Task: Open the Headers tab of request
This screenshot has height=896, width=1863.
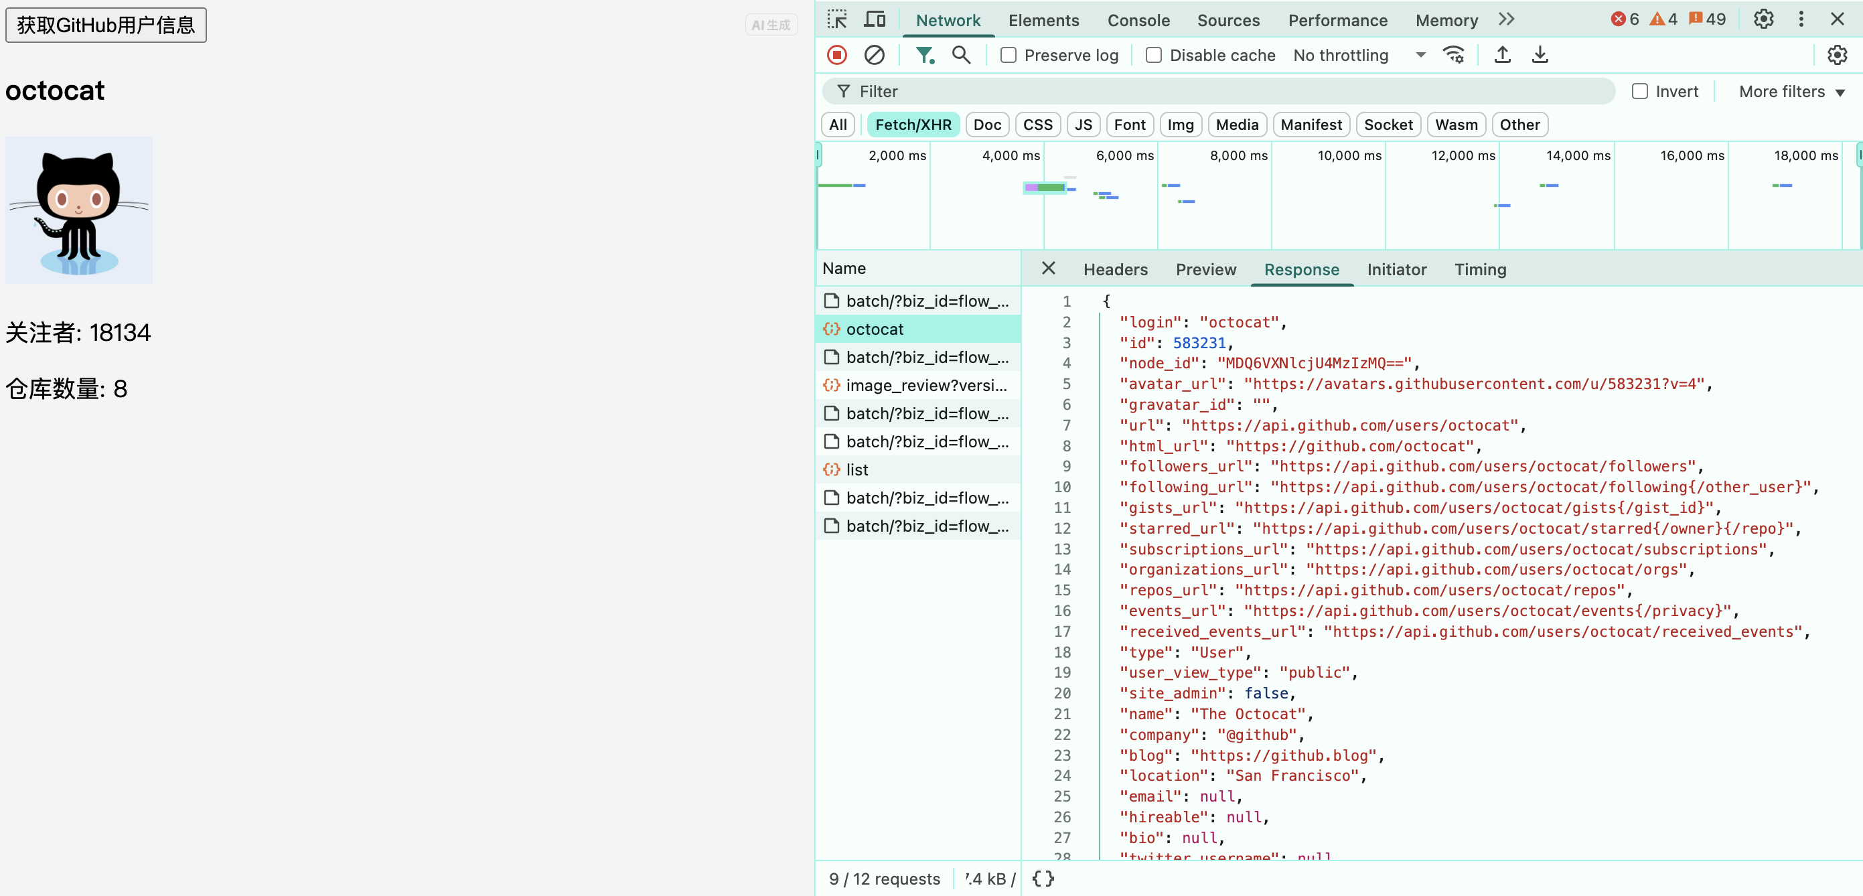Action: point(1114,269)
